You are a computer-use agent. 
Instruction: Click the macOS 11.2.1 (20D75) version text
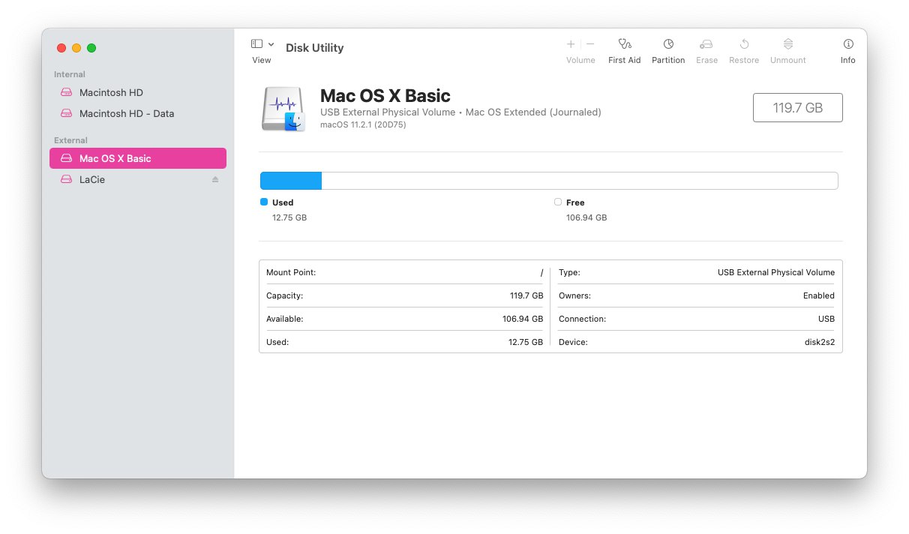(x=363, y=124)
